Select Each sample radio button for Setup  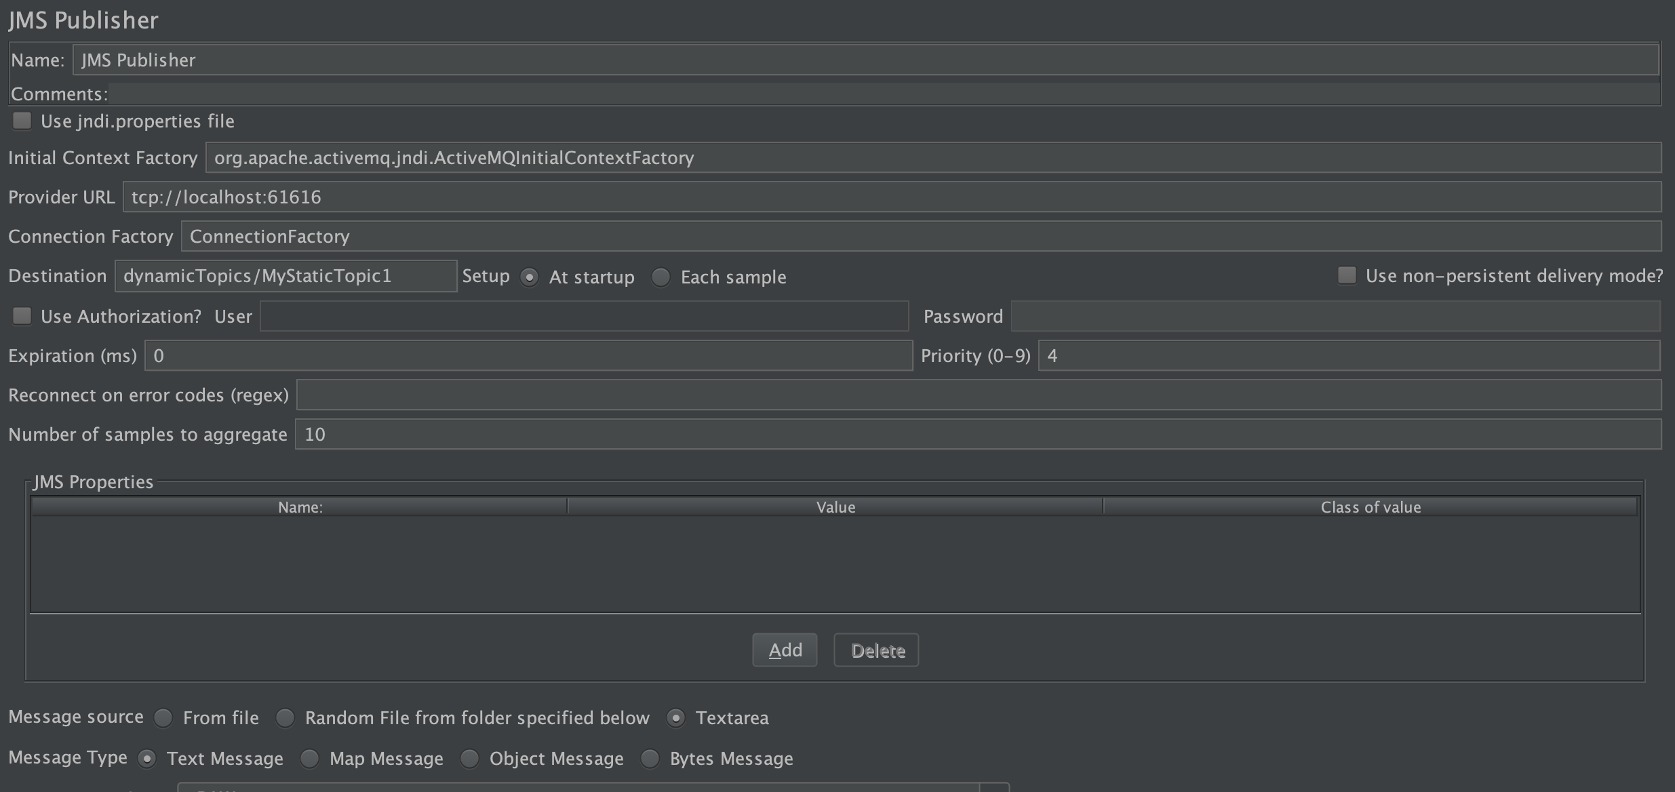[663, 276]
